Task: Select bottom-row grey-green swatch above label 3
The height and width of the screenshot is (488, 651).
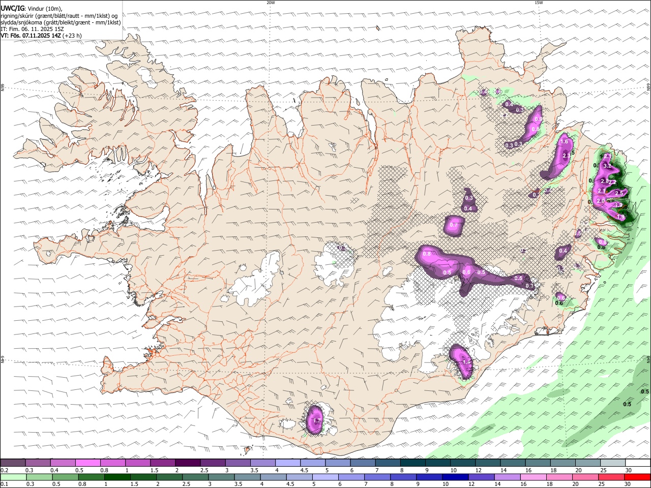Action: [x=221, y=477]
